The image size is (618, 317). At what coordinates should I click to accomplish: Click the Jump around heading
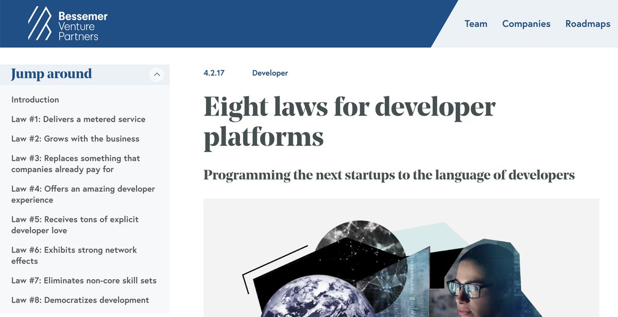click(51, 74)
